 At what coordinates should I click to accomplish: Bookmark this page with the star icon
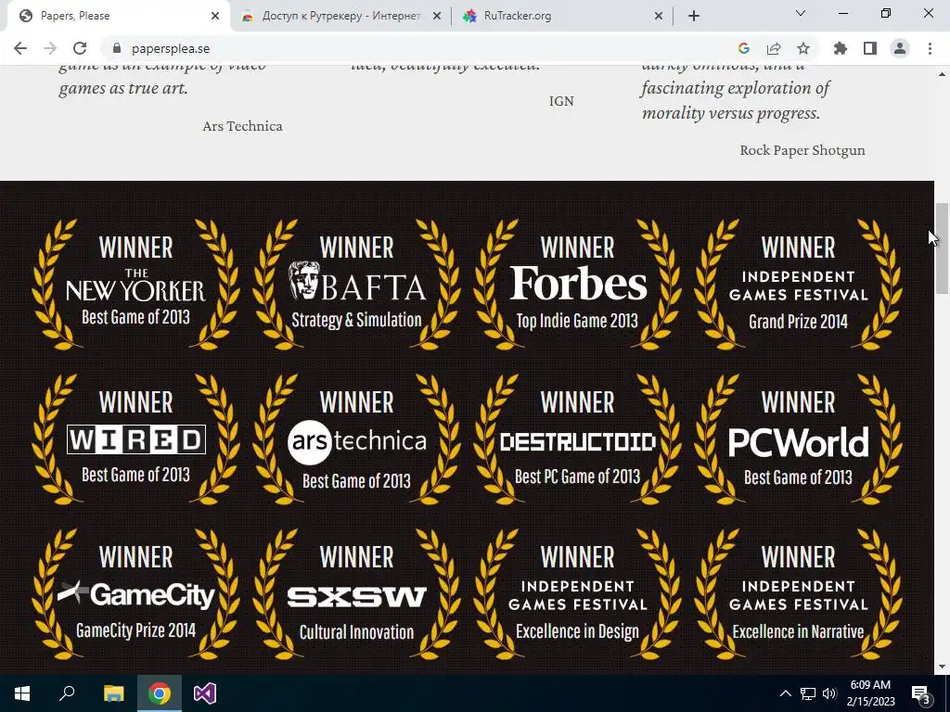pos(803,48)
